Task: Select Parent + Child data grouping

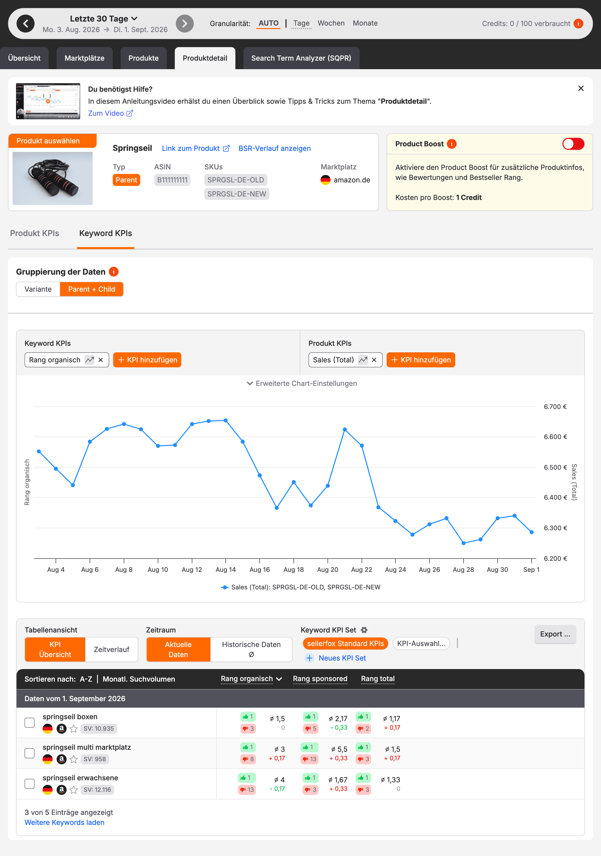Action: [x=92, y=289]
